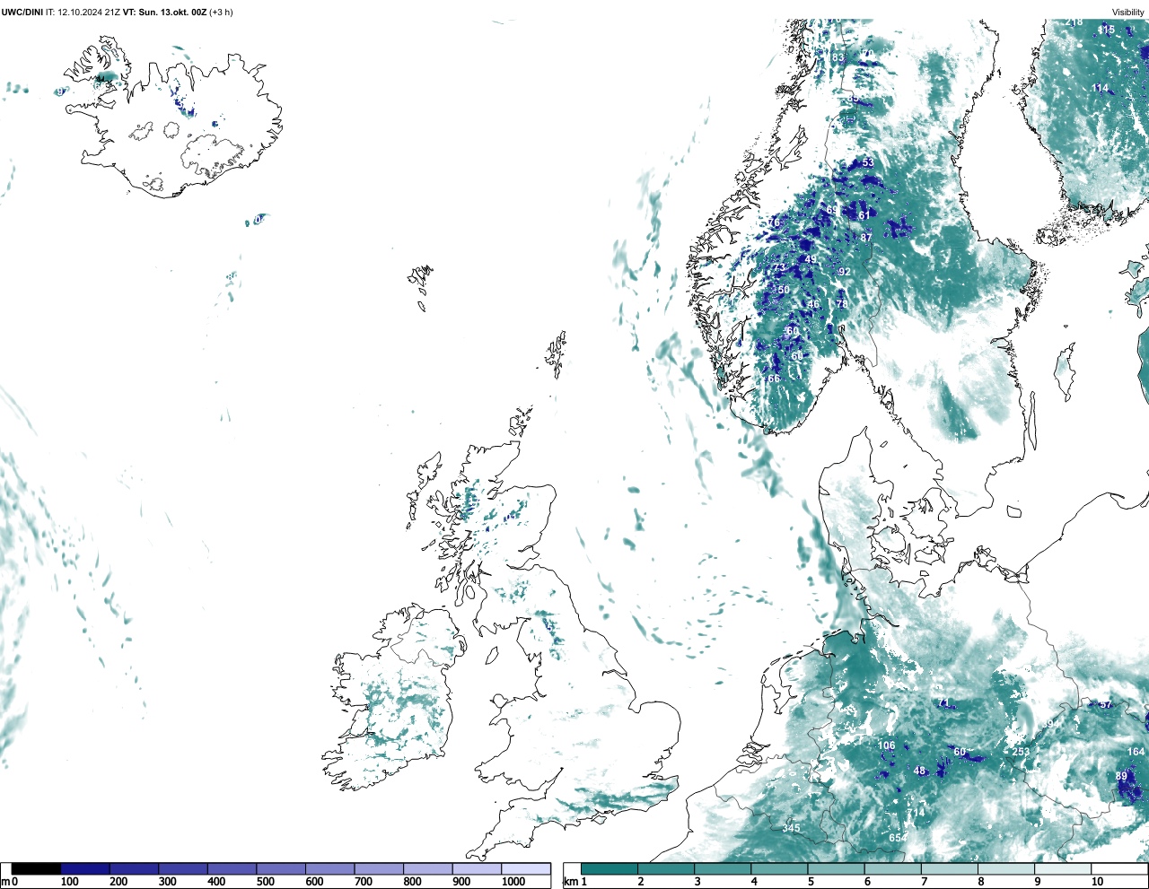Click the '654' visibility value on the map
This screenshot has height=889, width=1149.
click(x=898, y=837)
